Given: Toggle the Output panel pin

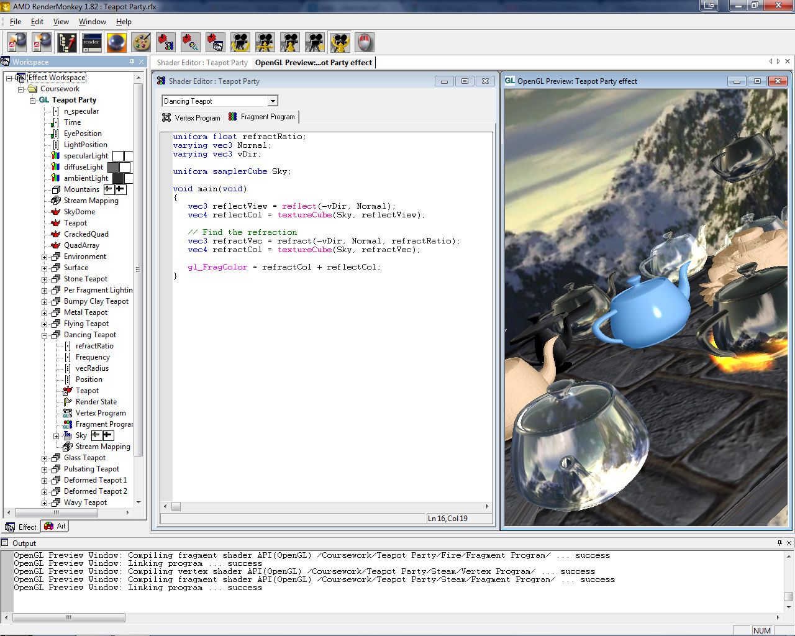Looking at the screenshot, I should [779, 543].
